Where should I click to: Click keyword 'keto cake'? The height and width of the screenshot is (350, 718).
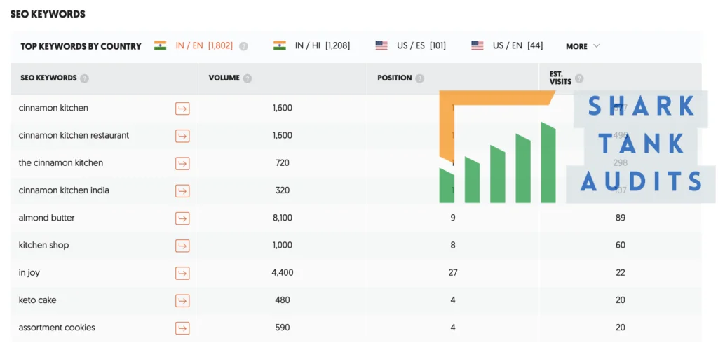point(38,300)
